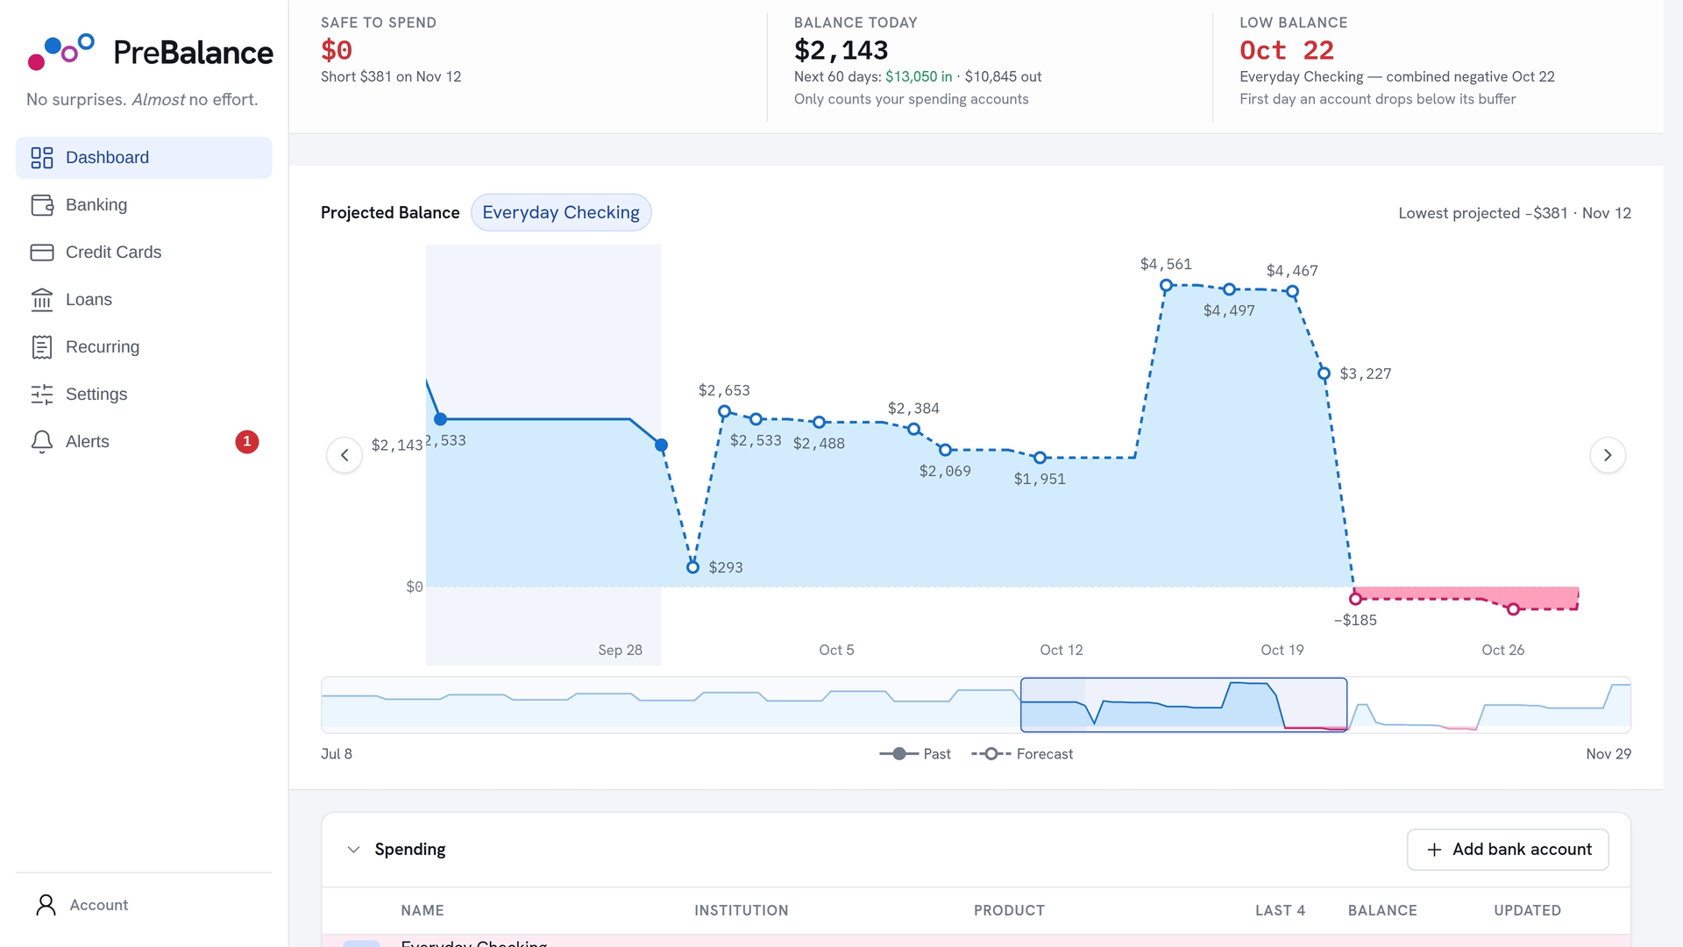The image size is (1683, 947).
Task: Toggle the Forecast series in chart legend
Action: 1022,754
